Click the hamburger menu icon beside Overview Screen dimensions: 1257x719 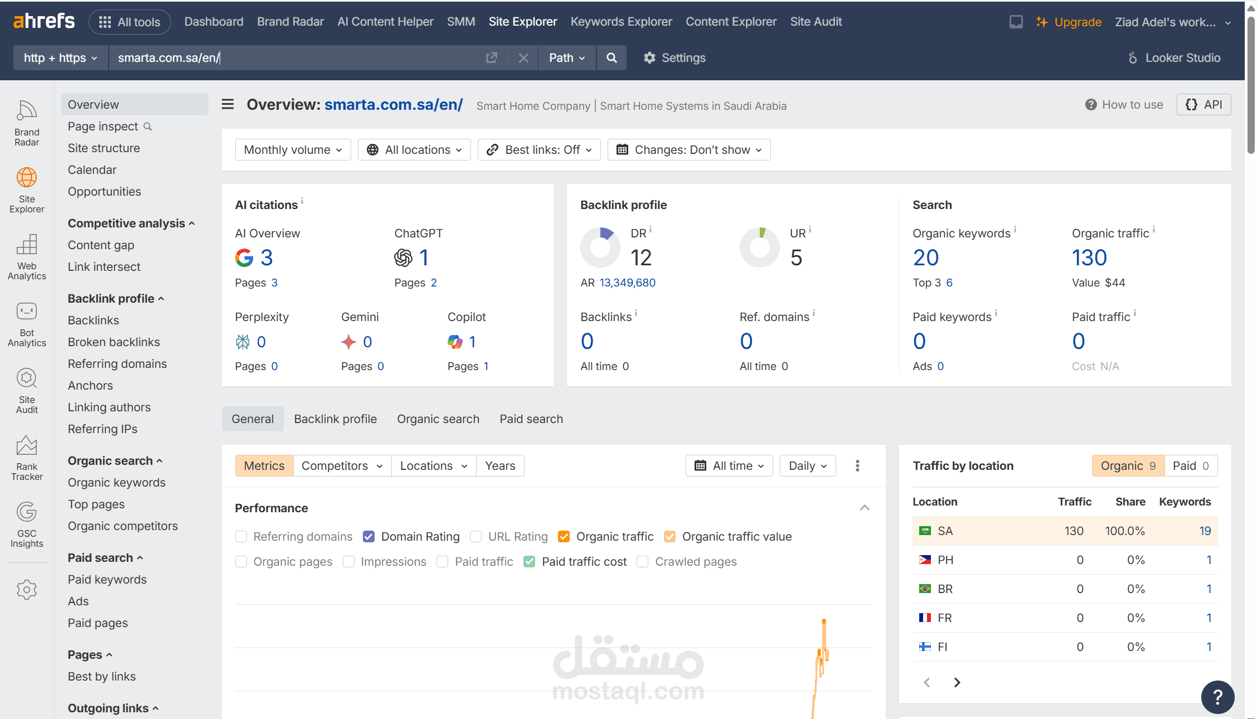click(227, 104)
